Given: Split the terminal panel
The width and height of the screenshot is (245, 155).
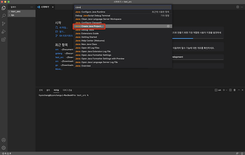Looking at the screenshot, I should pos(230,90).
